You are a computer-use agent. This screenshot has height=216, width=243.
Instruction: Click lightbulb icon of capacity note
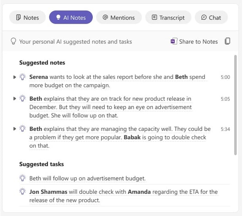pyautogui.click(x=22, y=128)
